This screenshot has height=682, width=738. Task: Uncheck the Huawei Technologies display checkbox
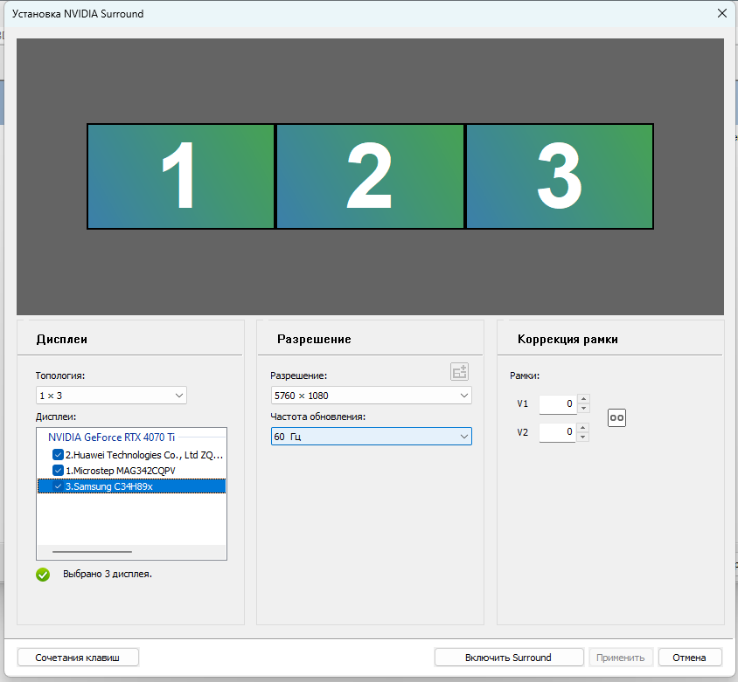pyautogui.click(x=58, y=454)
